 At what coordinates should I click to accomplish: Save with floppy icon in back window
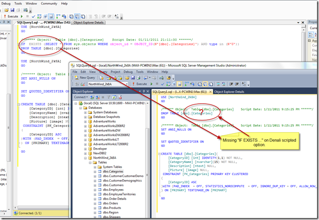pyautogui.click(x=12, y=10)
